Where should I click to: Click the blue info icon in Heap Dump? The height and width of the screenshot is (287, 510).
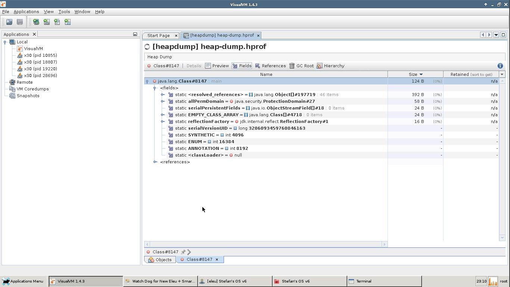pos(500,66)
